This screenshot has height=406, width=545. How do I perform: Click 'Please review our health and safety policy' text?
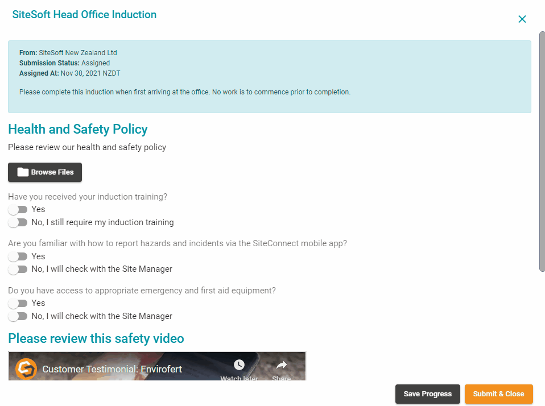pyautogui.click(x=87, y=147)
